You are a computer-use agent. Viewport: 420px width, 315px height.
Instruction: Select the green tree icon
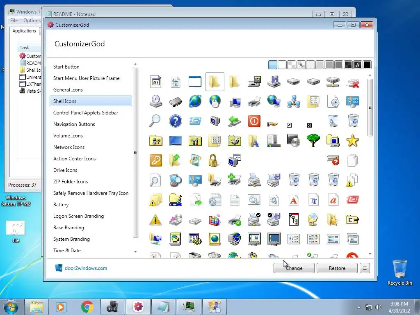(313, 140)
